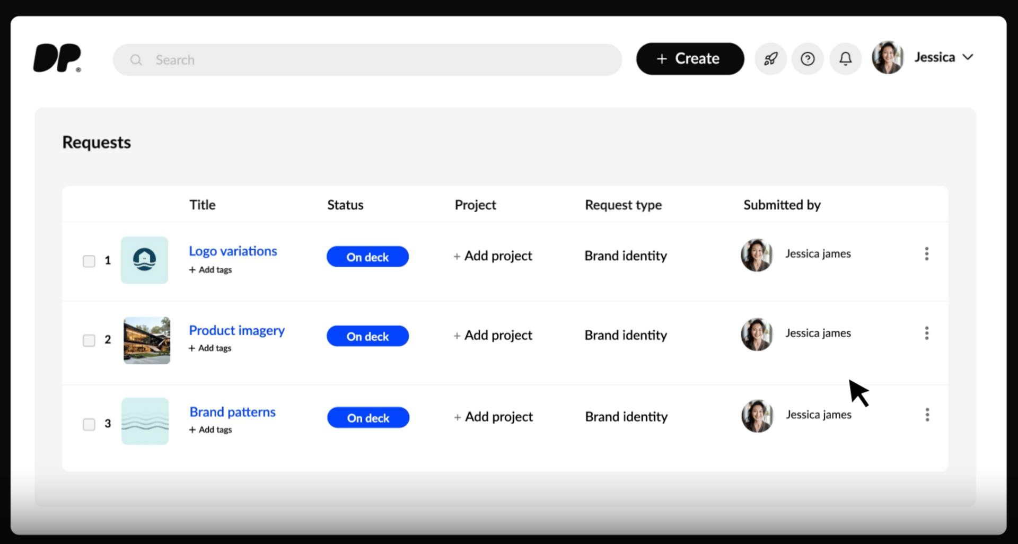Select the checkbox for request 3
Screen dimensions: 1018x544
coord(89,424)
